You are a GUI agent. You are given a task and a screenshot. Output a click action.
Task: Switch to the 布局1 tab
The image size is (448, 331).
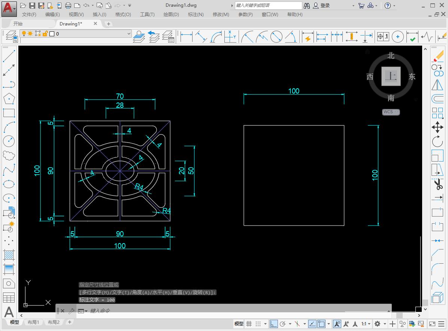tap(34, 322)
